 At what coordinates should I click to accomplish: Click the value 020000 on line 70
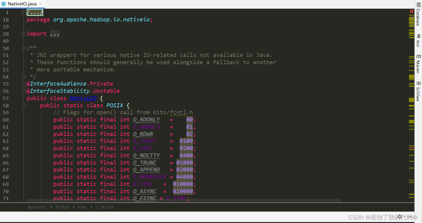pos(183,191)
